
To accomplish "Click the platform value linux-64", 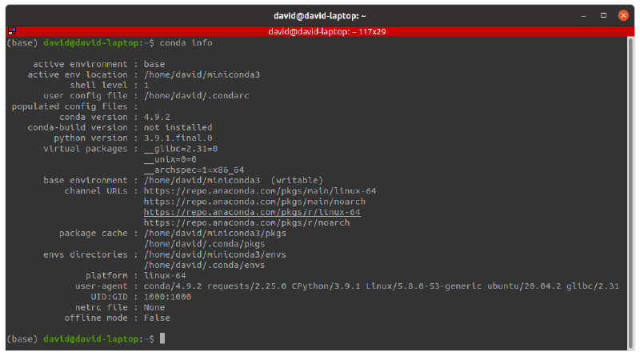I will [x=165, y=275].
